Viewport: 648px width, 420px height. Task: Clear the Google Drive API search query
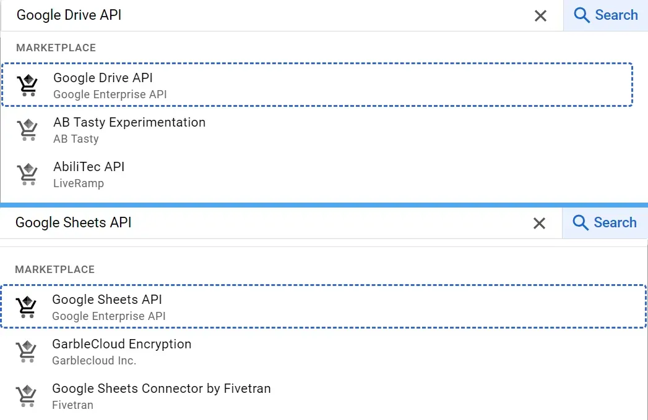[x=540, y=15]
